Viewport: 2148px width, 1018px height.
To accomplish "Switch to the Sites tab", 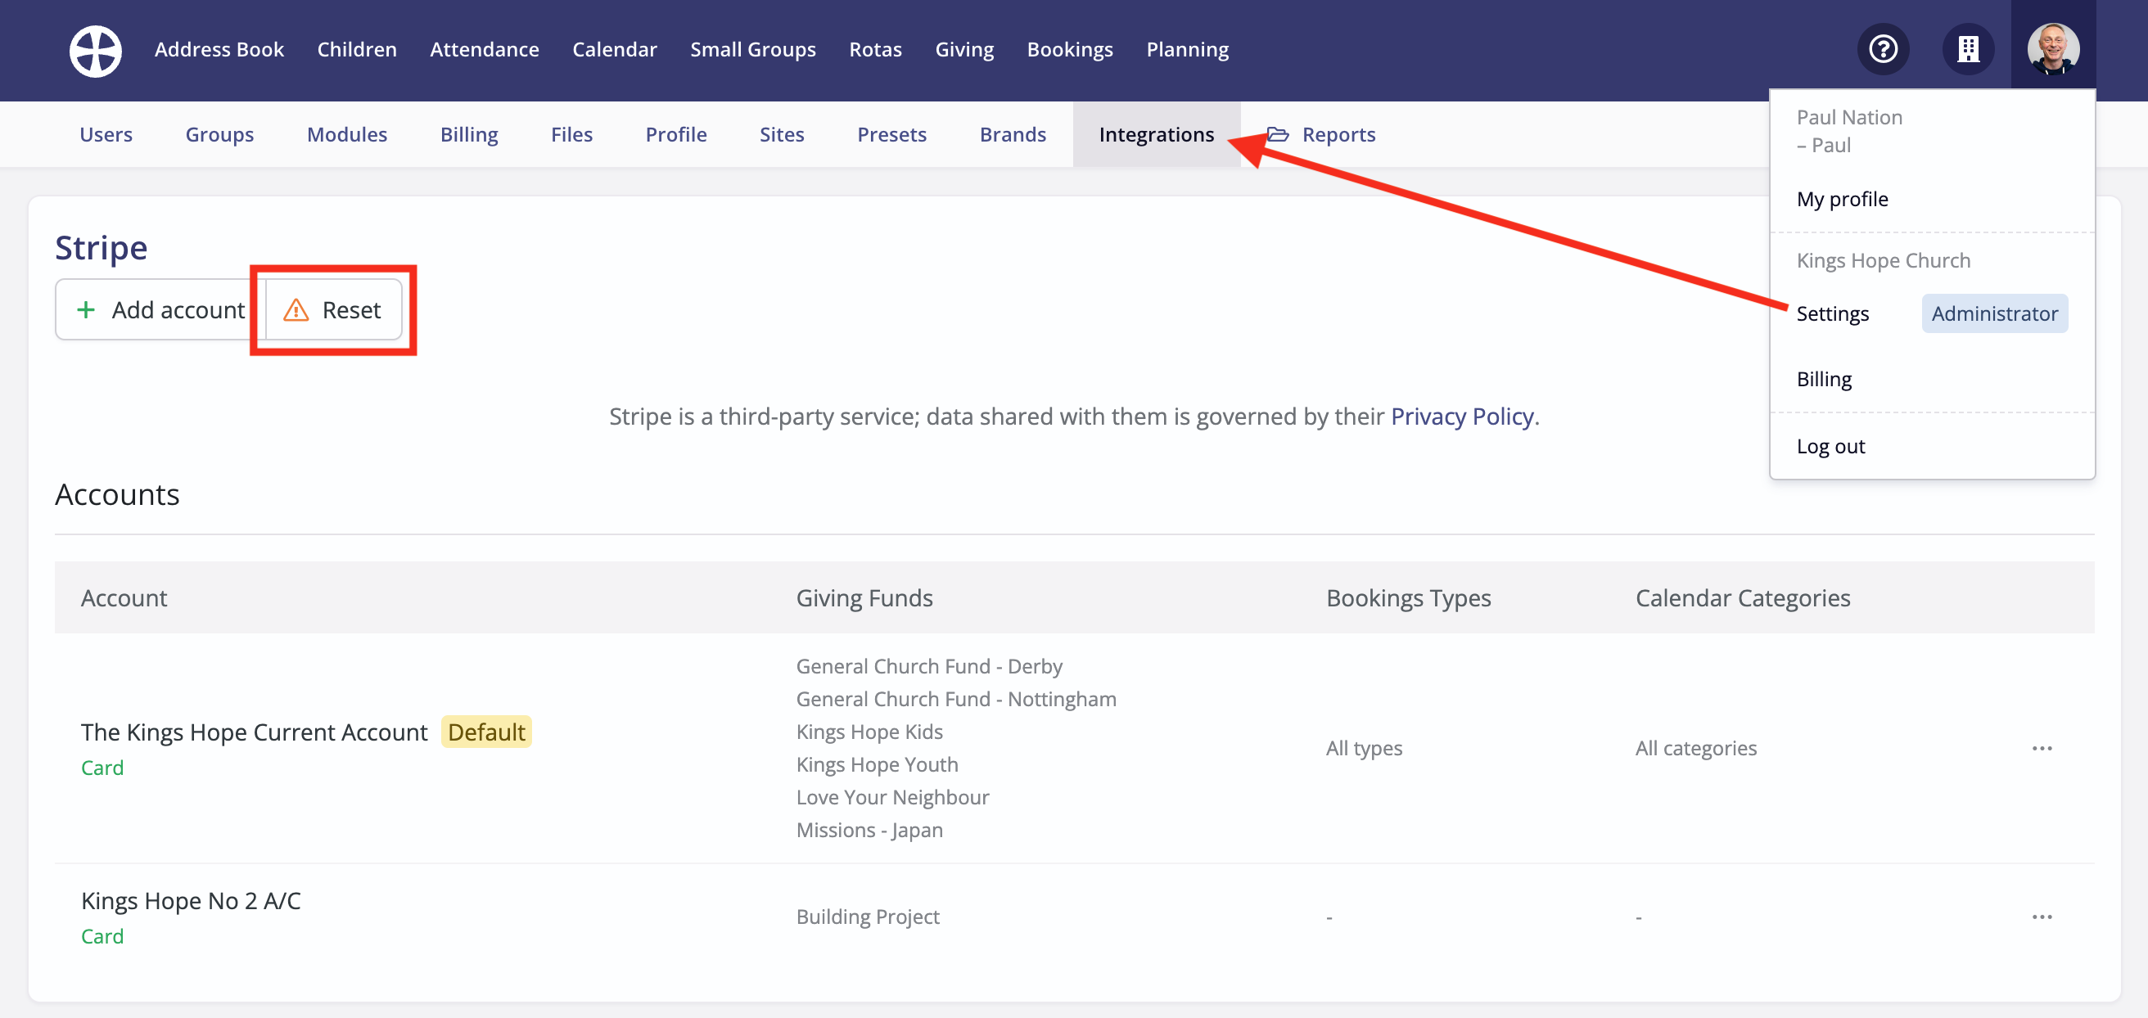I will [x=781, y=134].
